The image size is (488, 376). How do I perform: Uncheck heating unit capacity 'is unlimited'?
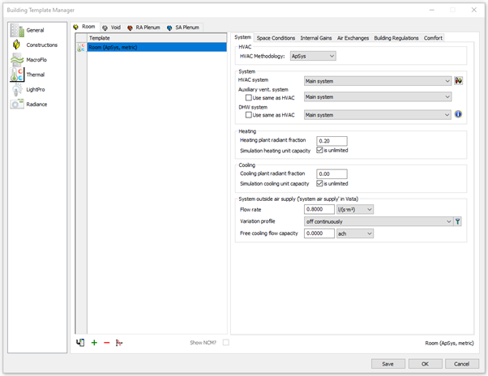(x=320, y=150)
